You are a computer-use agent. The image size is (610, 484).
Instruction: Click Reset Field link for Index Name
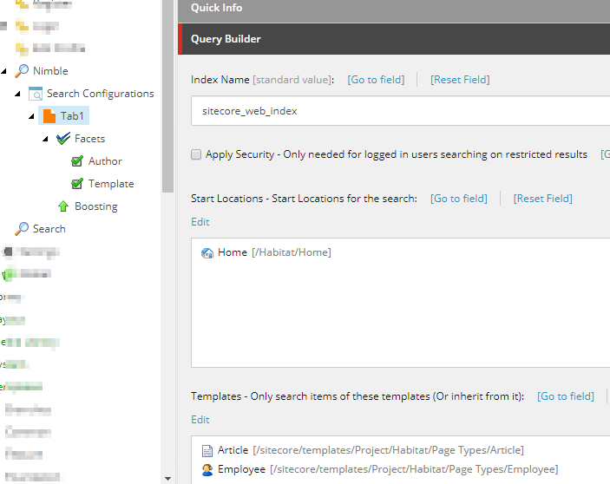pos(460,80)
